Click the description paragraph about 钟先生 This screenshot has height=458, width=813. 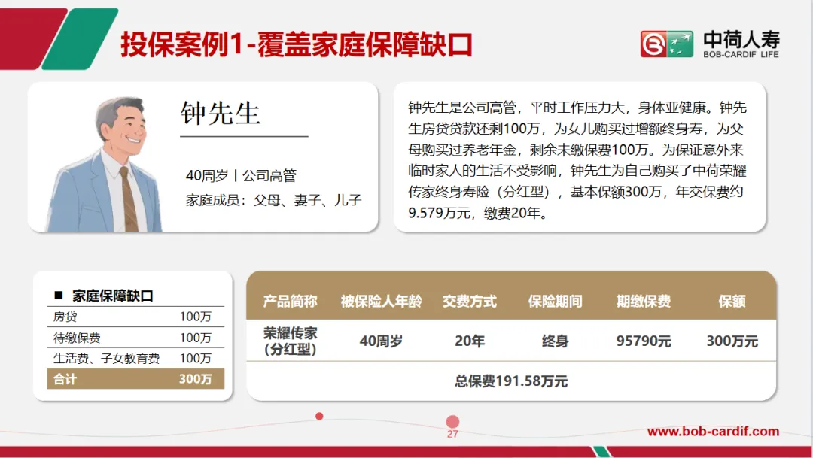pos(577,160)
